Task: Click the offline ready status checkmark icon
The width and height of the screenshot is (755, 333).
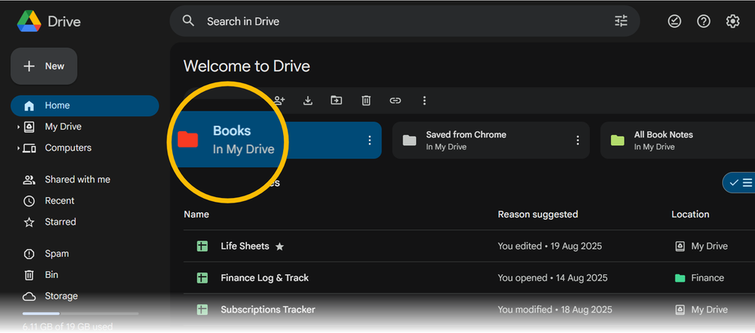Action: tap(674, 21)
